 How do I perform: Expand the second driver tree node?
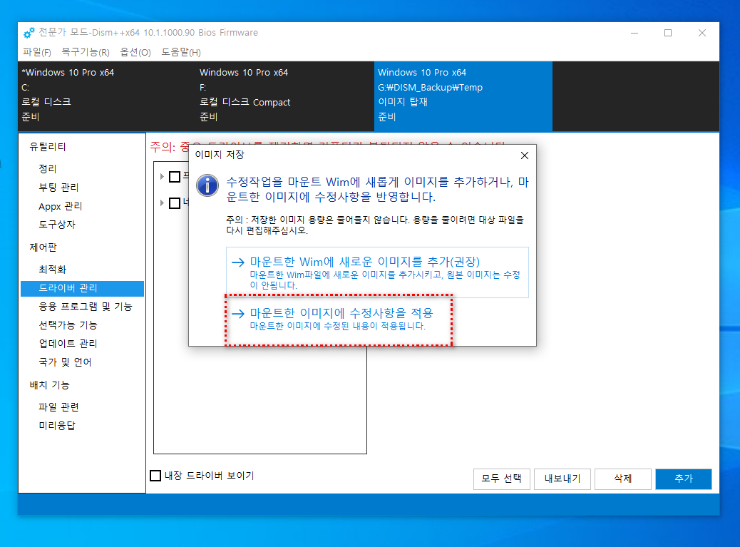162,203
